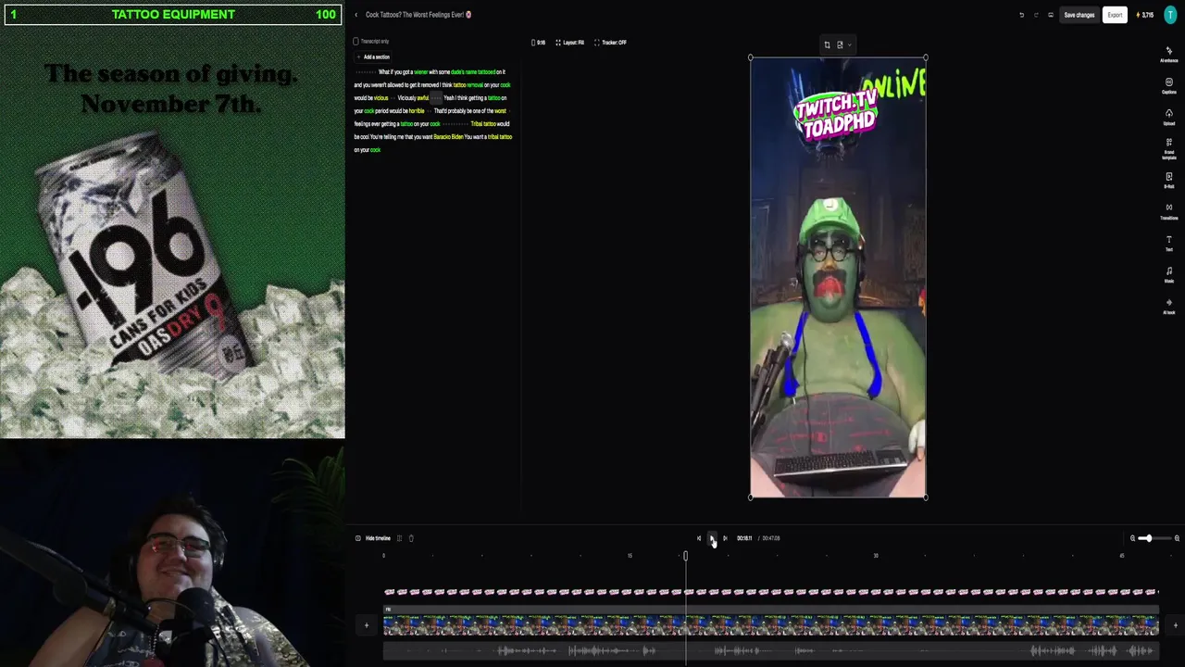Click the TWITCH.TV TOADPHD overlay in preview
This screenshot has height=667, width=1185.
tap(836, 115)
